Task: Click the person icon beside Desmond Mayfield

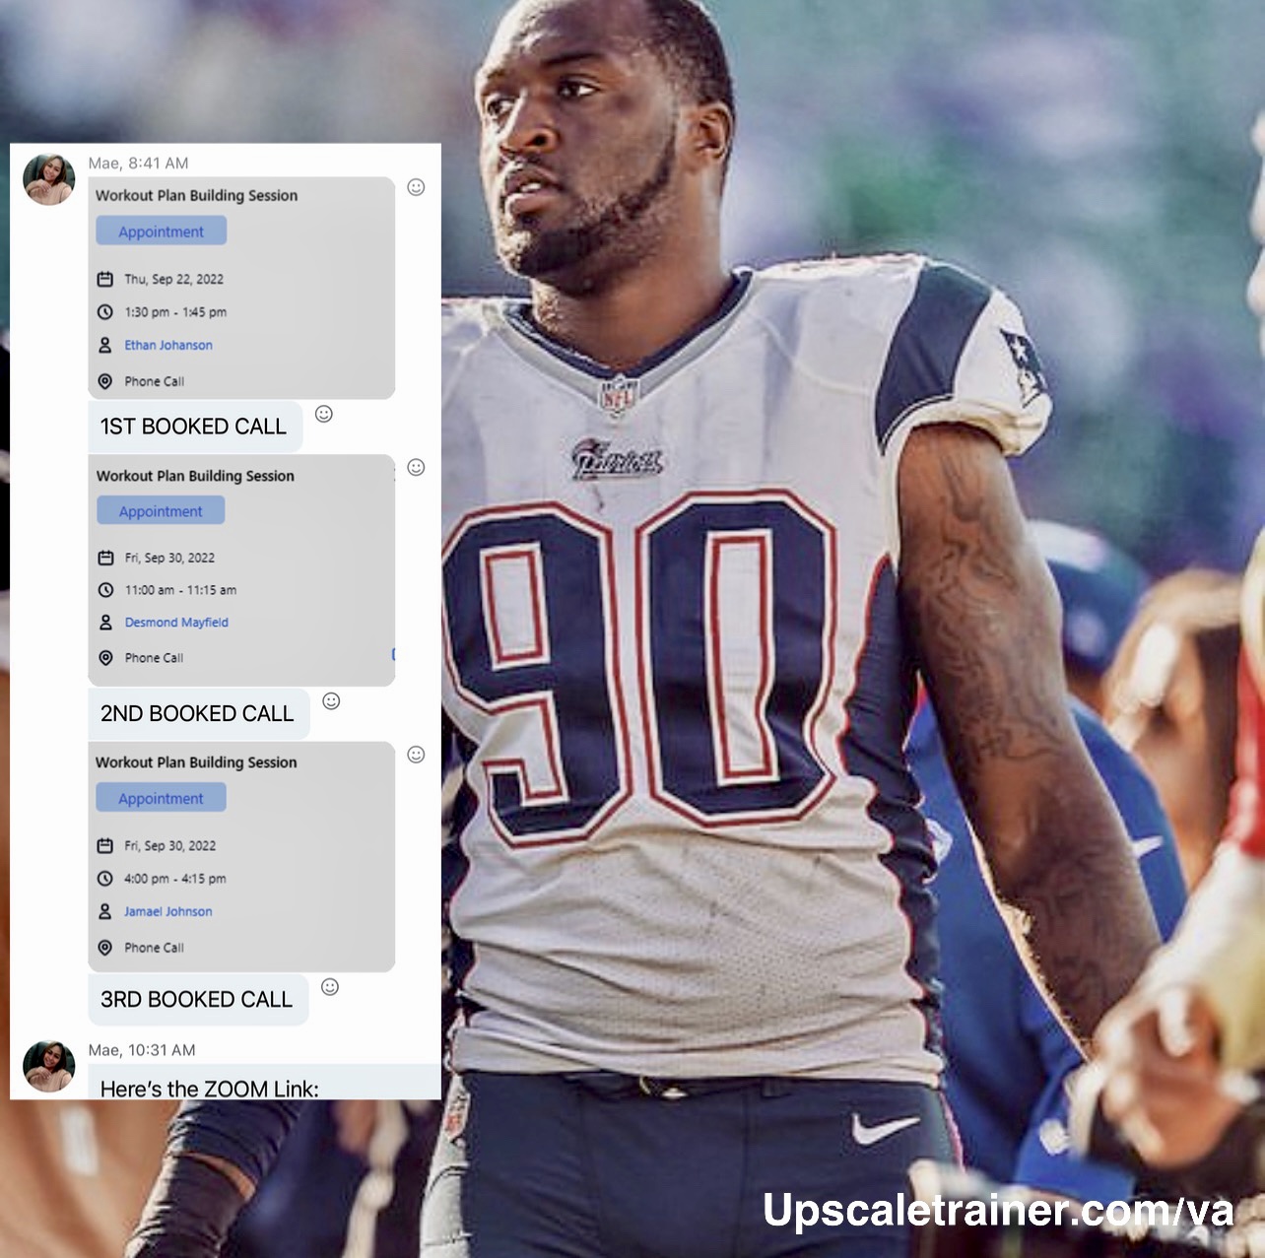Action: click(105, 623)
